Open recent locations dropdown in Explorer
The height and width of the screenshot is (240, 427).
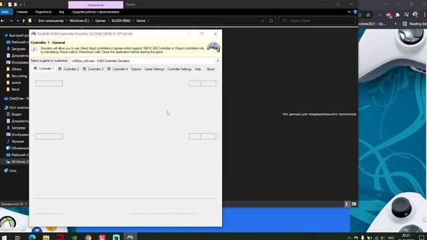pos(18,21)
